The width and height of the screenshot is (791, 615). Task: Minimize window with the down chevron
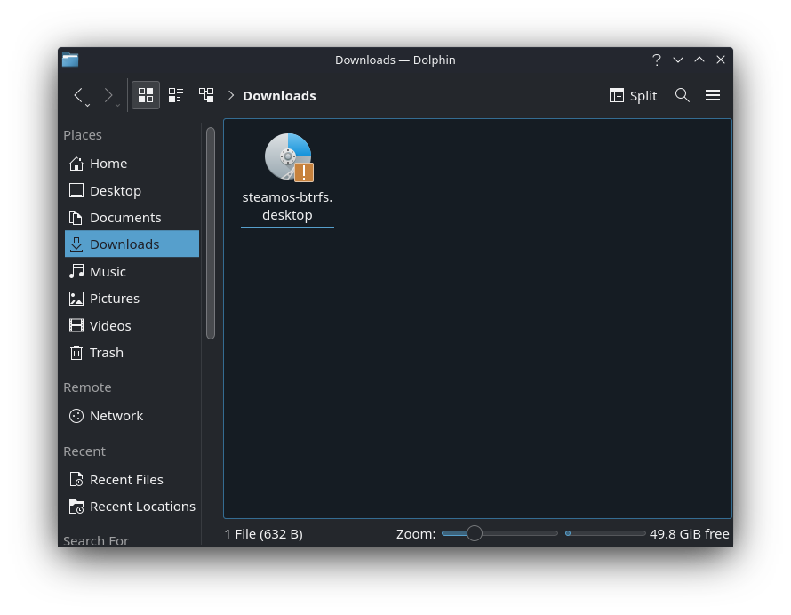(x=678, y=60)
